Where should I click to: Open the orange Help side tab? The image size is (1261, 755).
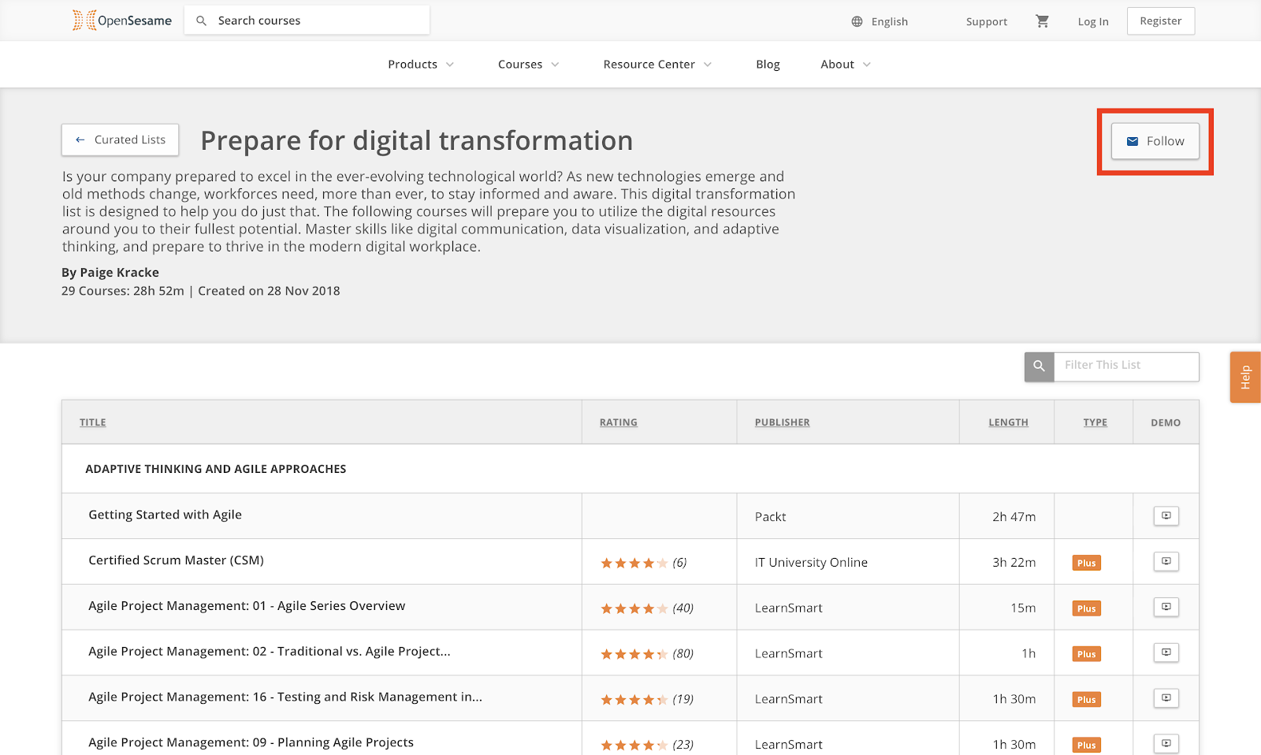[1245, 377]
